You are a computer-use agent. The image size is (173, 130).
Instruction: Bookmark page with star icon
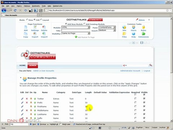[x=167, y=10]
